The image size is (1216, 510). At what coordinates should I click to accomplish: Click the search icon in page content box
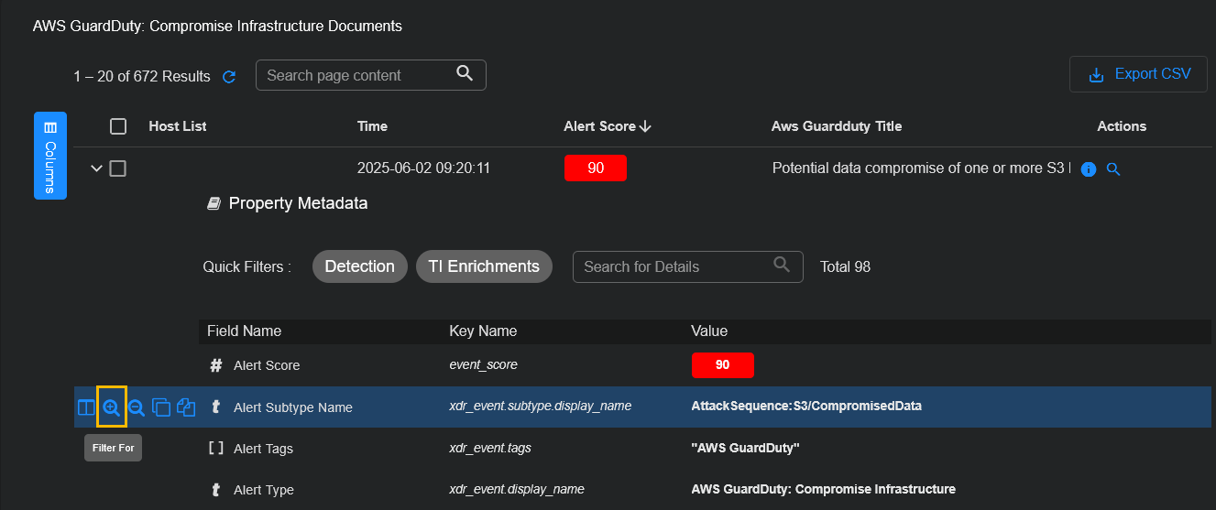coord(465,74)
